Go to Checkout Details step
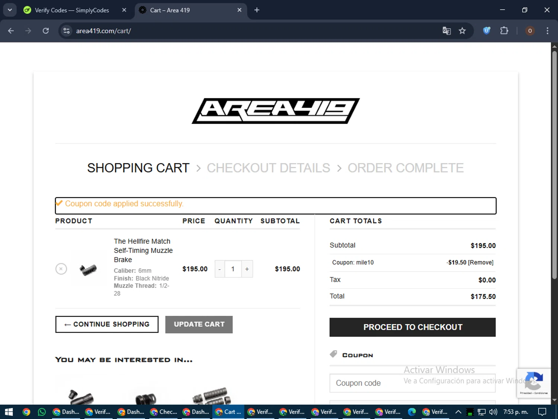Image resolution: width=558 pixels, height=419 pixels. [x=268, y=168]
